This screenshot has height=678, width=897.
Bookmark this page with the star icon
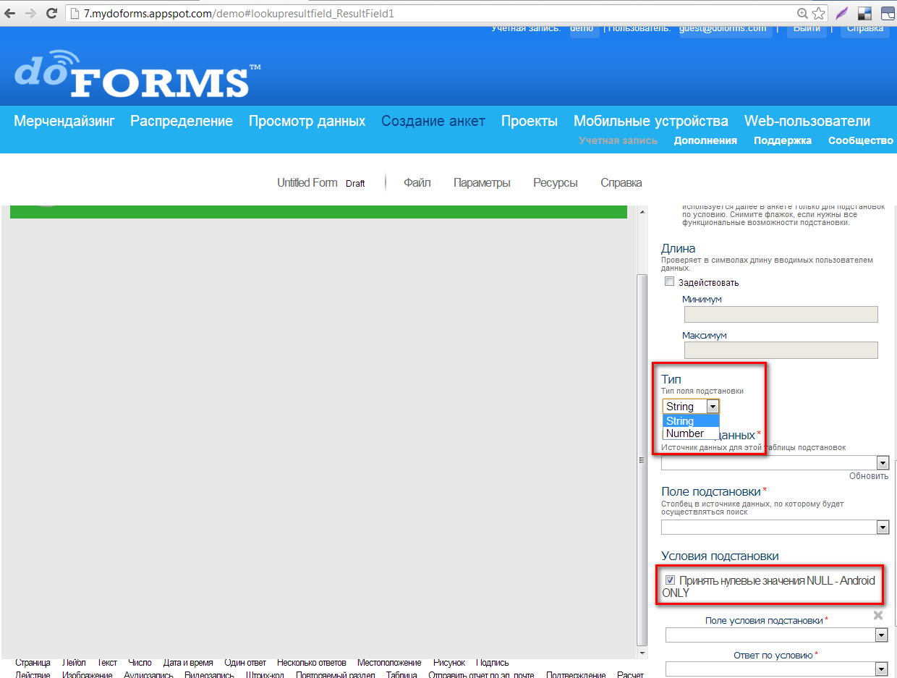(819, 13)
